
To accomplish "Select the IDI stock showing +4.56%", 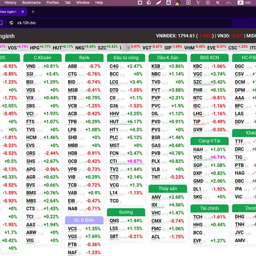I will (x=168, y=205).
